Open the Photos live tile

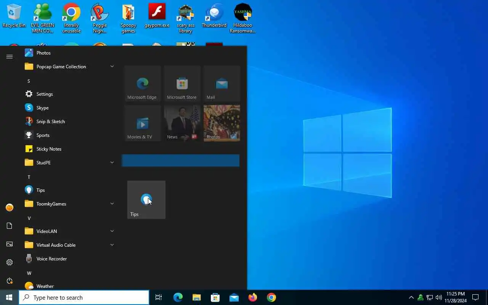click(222, 123)
